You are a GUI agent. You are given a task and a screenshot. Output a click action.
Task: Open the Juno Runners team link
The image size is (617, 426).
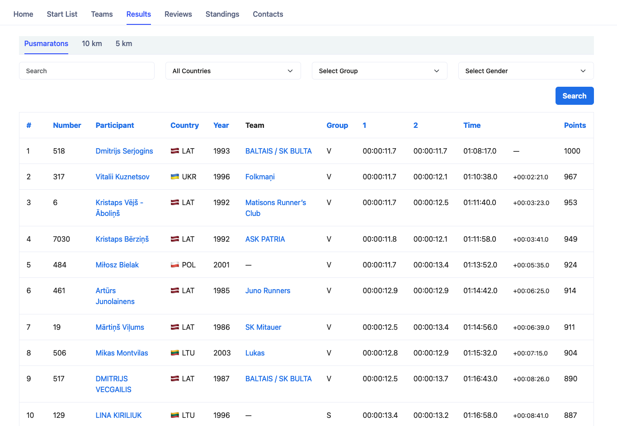click(268, 290)
